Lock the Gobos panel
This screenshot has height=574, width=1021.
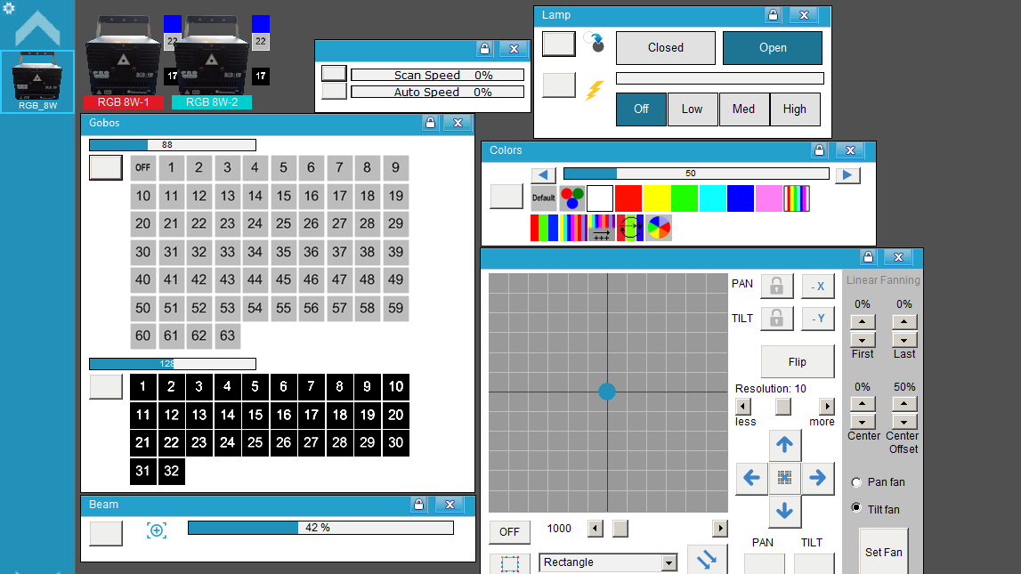[x=431, y=122]
